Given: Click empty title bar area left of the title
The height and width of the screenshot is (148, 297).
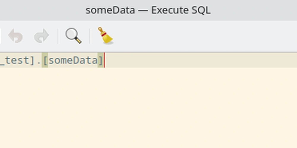Looking at the screenshot, I should 42,10.
